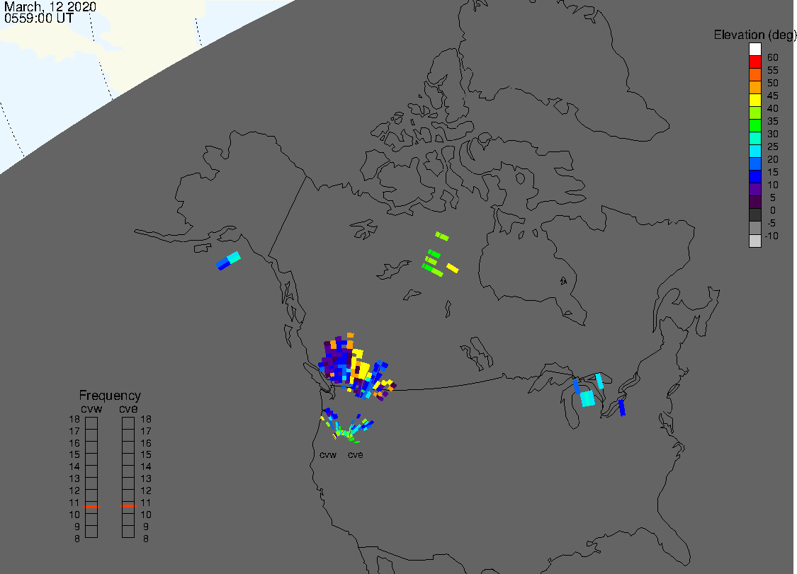
Task: Click the '30' elevation legend label
Action: [773, 134]
